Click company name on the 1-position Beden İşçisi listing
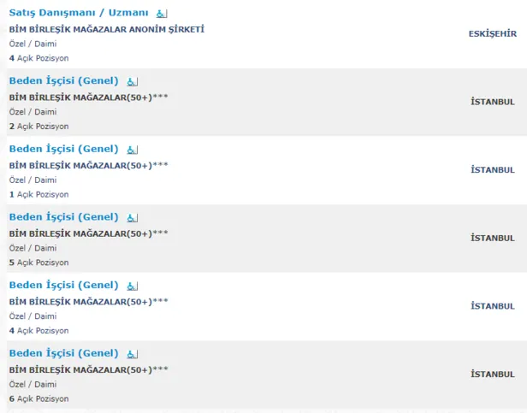This screenshot has height=413, width=527. click(88, 165)
